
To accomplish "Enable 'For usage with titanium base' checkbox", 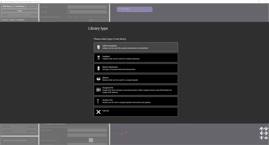I will pos(42,124).
